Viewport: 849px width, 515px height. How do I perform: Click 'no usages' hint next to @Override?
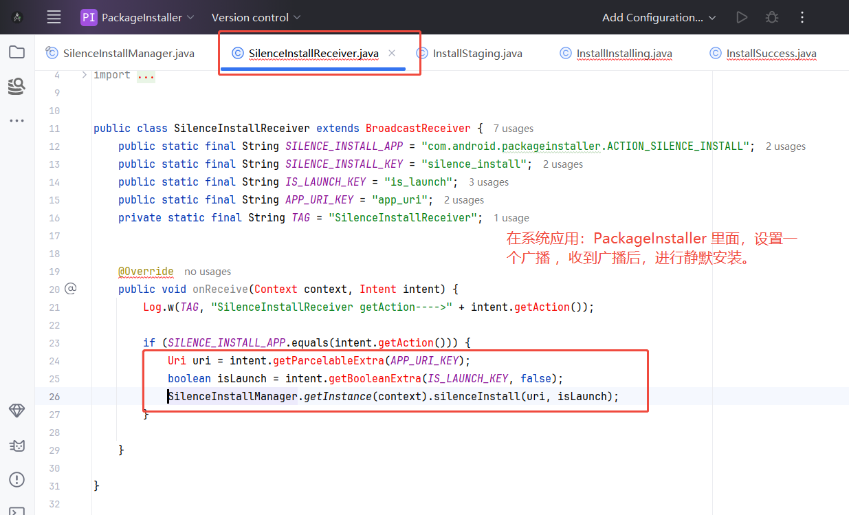(x=208, y=272)
